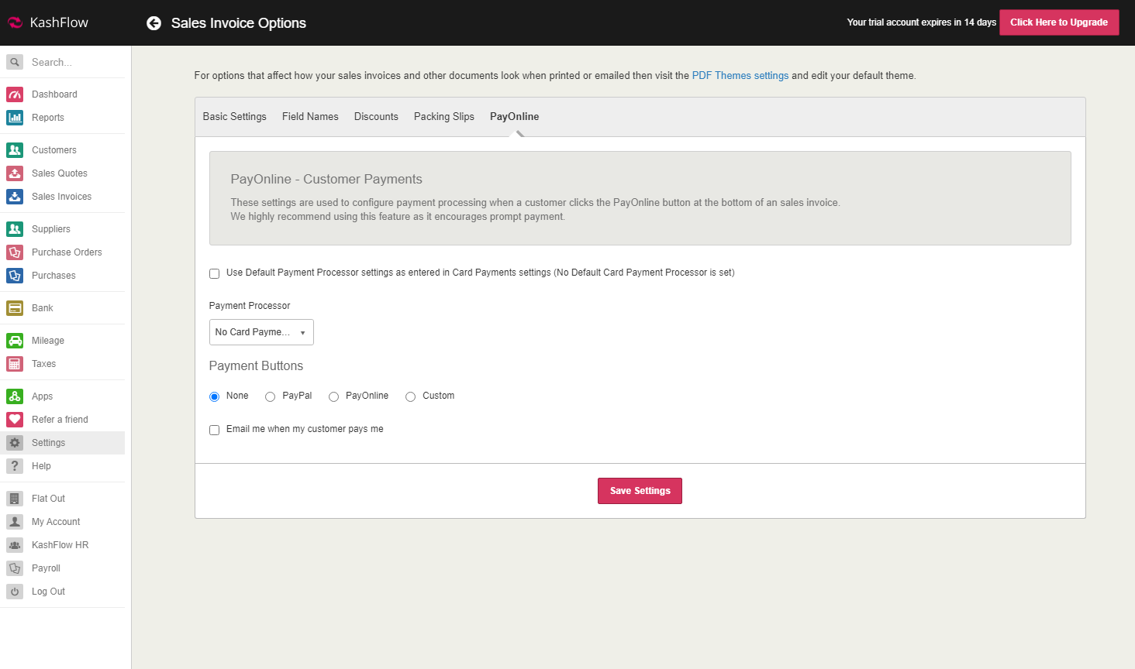Click the back arrow beside Sales Invoice Options
Screen dimensions: 1135x669
pyautogui.click(x=154, y=23)
